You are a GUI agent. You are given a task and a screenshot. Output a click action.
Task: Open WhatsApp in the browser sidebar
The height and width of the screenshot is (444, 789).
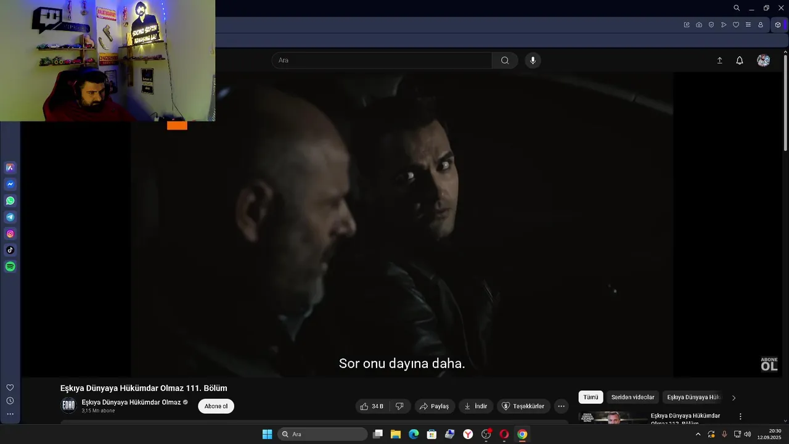click(10, 201)
